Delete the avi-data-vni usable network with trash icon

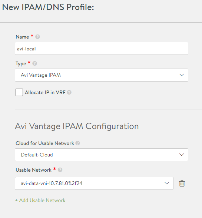(182, 184)
